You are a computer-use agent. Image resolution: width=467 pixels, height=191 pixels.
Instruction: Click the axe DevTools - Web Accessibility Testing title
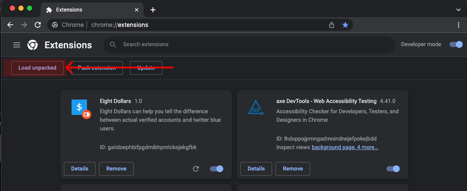point(326,101)
